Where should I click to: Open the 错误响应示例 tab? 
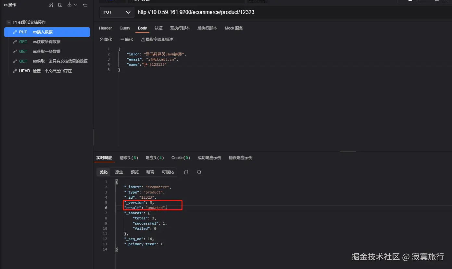[241, 158]
